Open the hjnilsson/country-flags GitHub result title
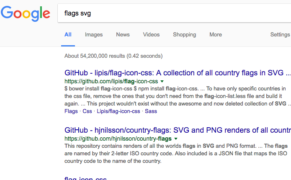The height and width of the screenshot is (180, 291). (178, 130)
